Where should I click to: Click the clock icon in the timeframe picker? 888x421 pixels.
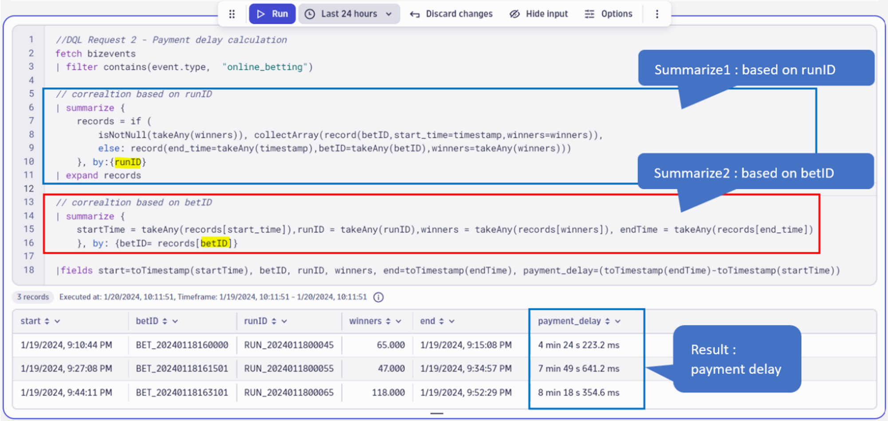[310, 14]
